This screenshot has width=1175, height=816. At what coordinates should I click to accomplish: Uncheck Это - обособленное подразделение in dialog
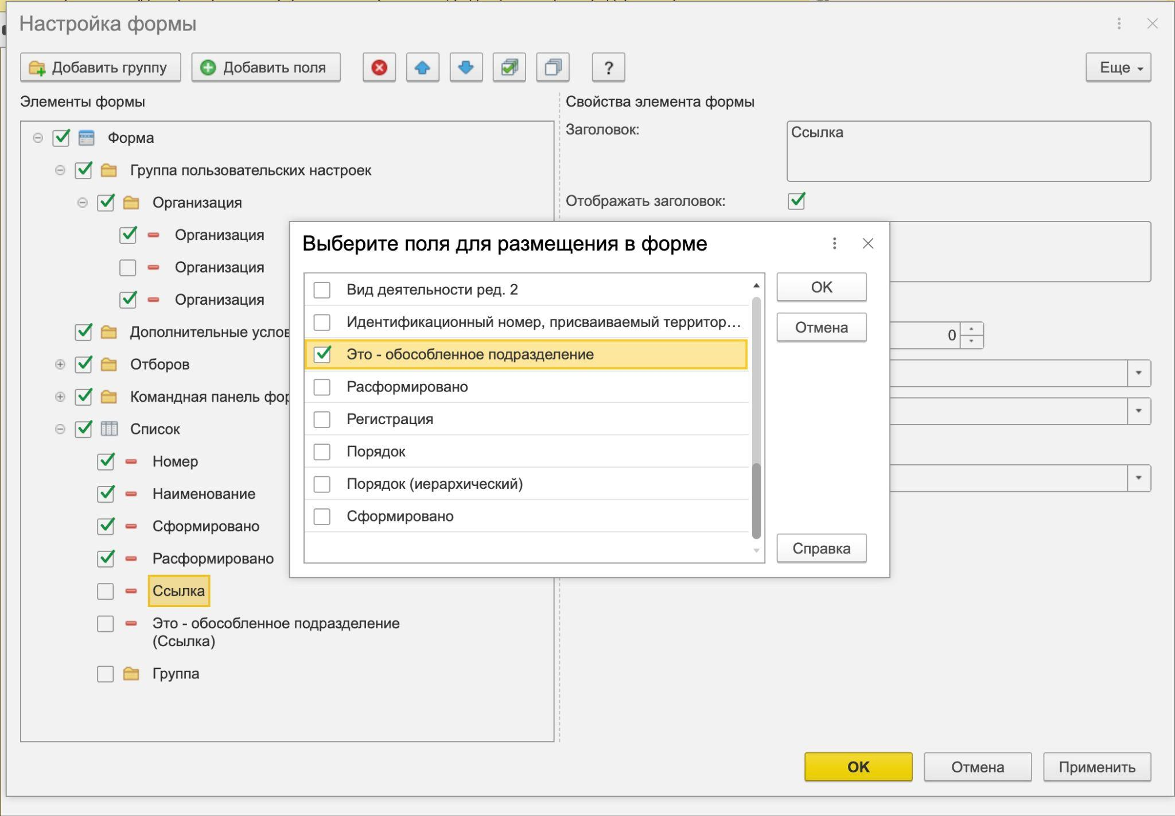[x=322, y=354]
